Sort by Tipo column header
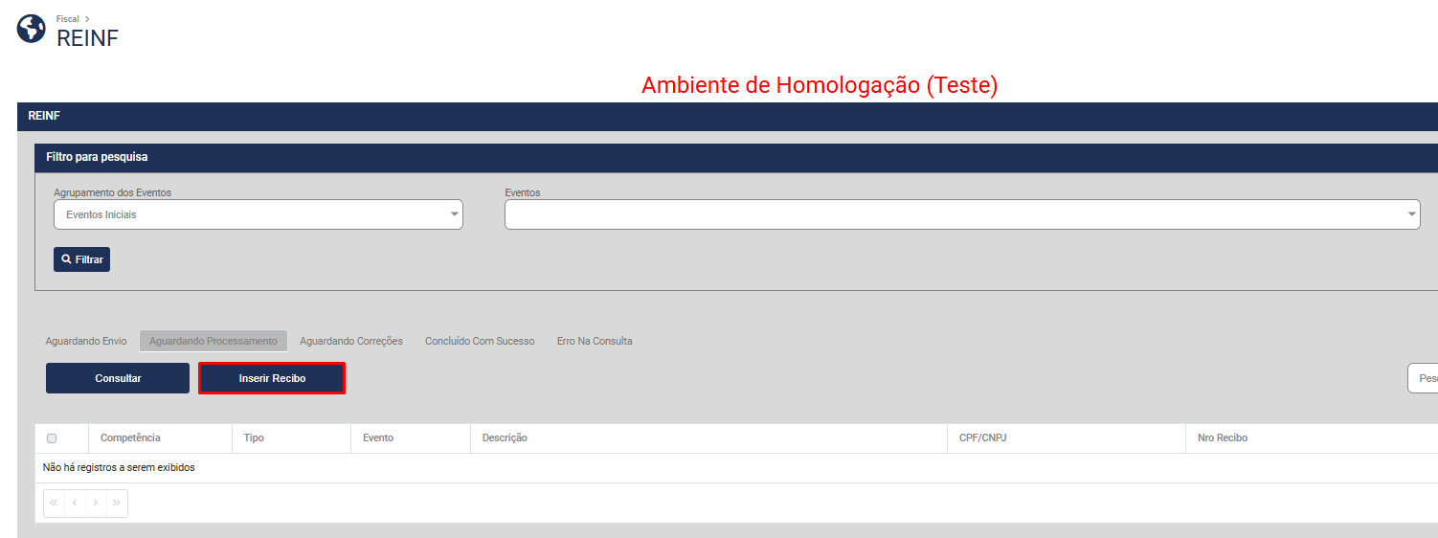The image size is (1438, 538). (x=254, y=437)
